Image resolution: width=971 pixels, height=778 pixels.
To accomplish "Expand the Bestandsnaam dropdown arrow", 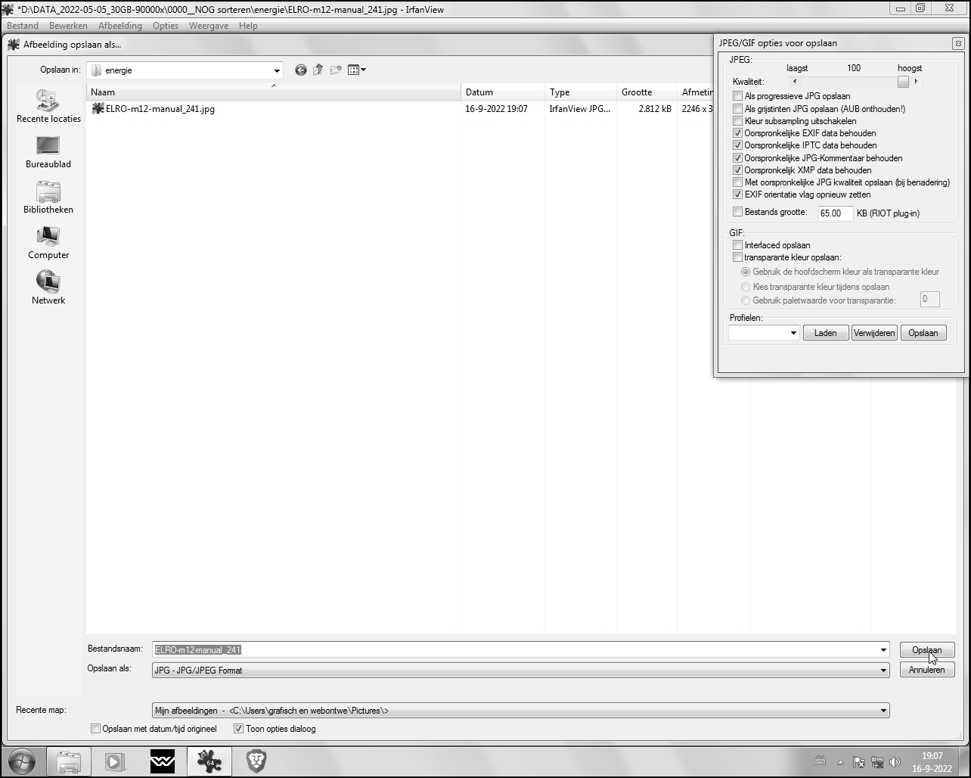I will coord(883,650).
